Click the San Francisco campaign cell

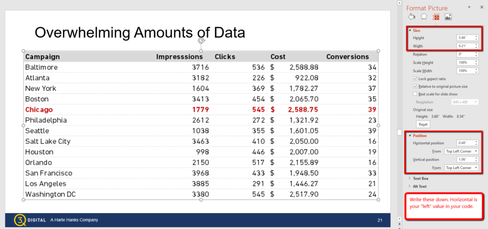click(49, 173)
